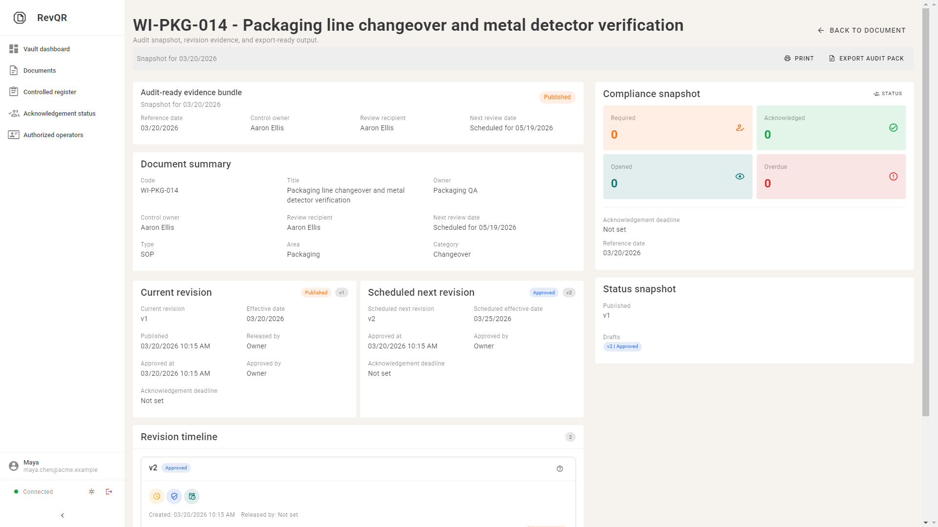Open the Acknowledgement status page
Image resolution: width=938 pixels, height=527 pixels.
point(59,113)
